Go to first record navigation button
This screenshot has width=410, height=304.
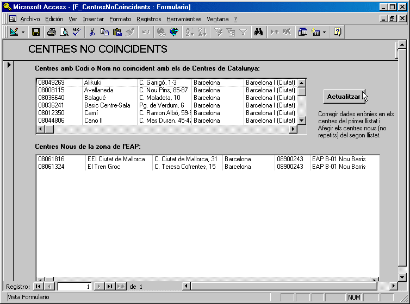(38, 287)
